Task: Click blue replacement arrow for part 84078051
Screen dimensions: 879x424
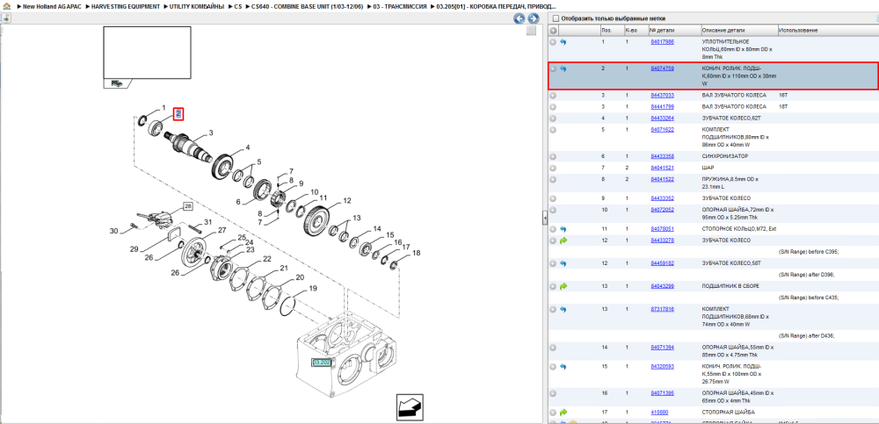Action: coord(563,229)
